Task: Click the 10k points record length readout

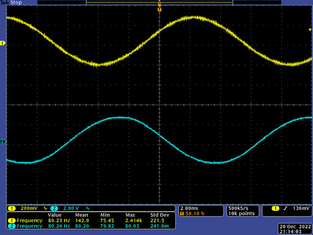Action: 241,213
